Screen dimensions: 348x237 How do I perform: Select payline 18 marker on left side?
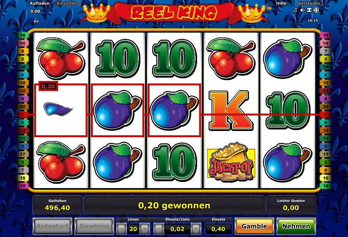pyautogui.click(x=23, y=35)
